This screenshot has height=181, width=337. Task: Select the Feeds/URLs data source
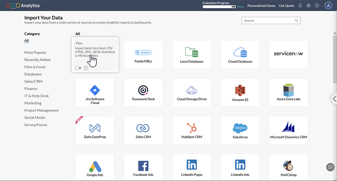143,55
